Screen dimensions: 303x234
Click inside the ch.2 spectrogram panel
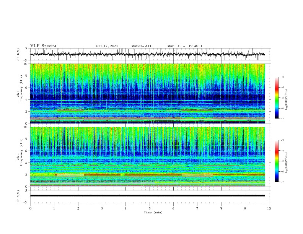[148, 157]
